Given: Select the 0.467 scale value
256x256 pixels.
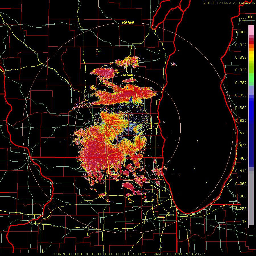Looking at the screenshot, I should [241, 158].
